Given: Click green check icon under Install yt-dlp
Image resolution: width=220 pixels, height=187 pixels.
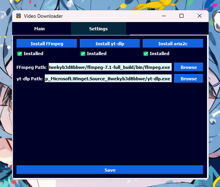Looking at the screenshot, I should 83,54.
